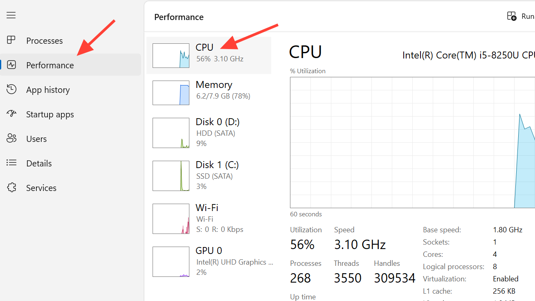Select the Memory performance graph thumbnail

click(171, 93)
